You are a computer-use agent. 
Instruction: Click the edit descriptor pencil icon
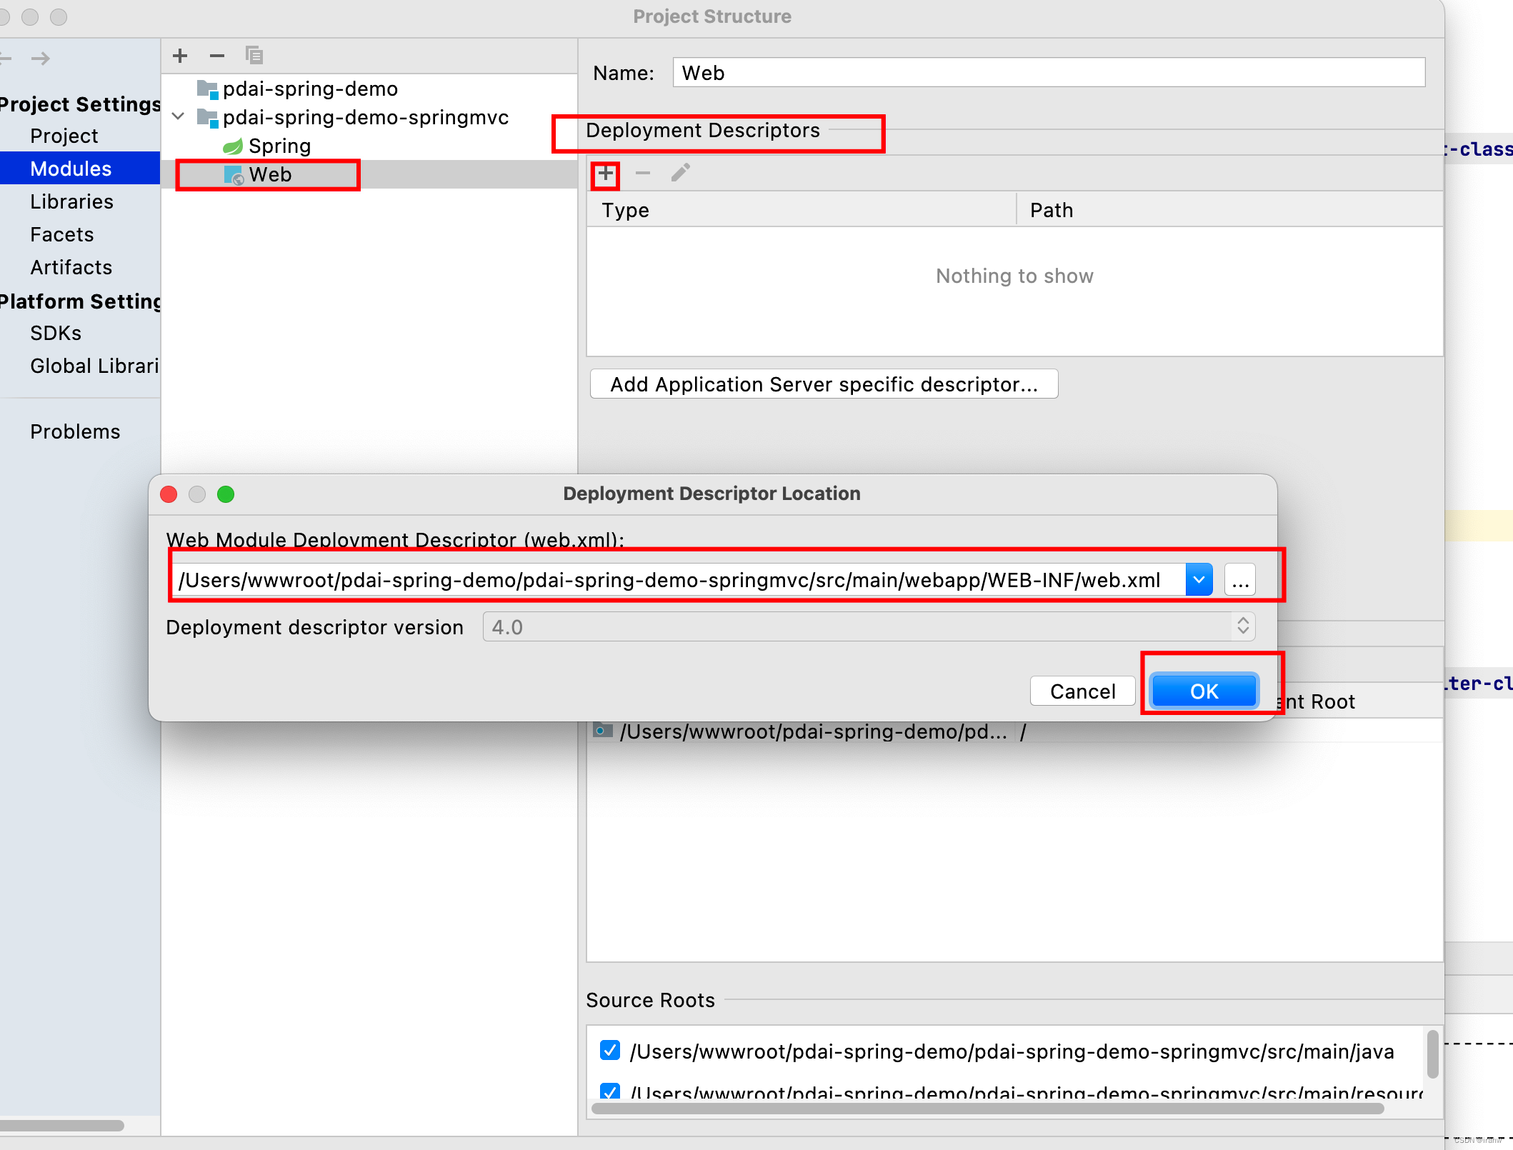click(x=680, y=174)
